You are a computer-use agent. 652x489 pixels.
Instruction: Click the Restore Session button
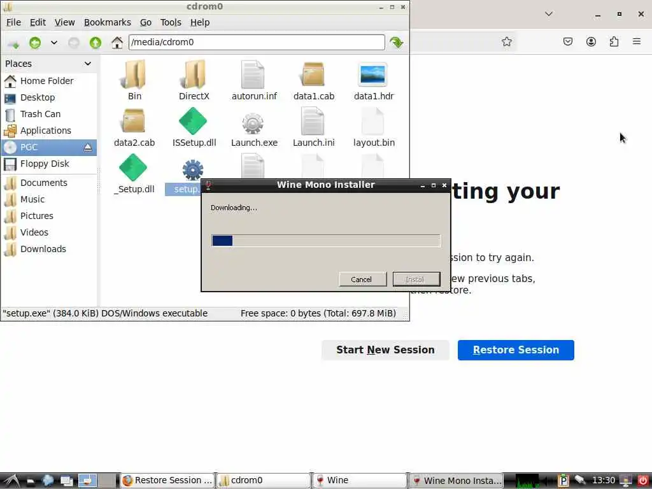coord(516,350)
